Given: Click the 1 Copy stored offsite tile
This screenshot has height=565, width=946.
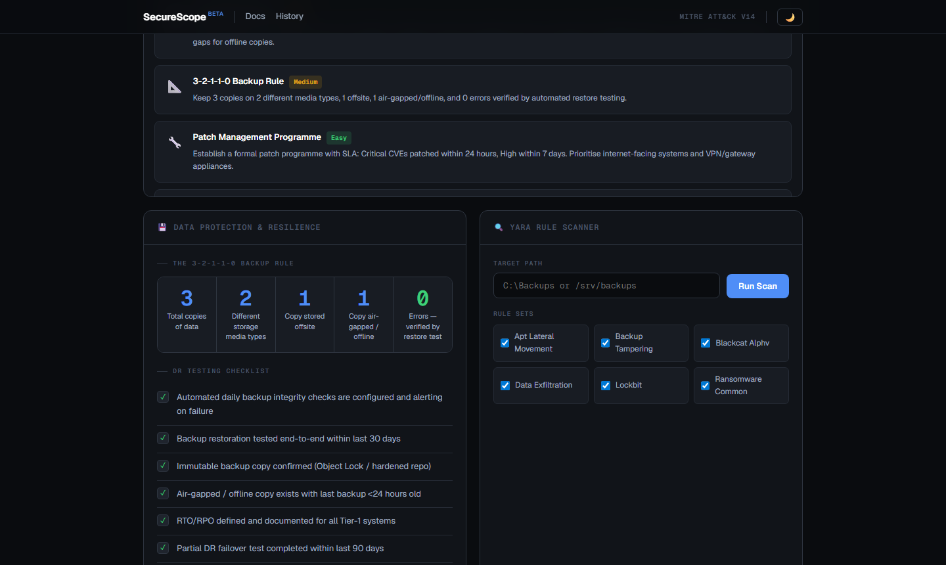Looking at the screenshot, I should point(305,315).
